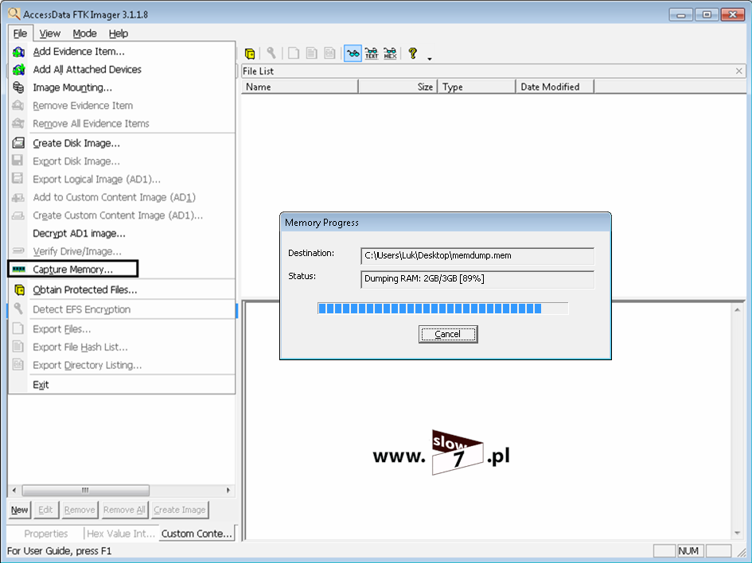This screenshot has width=752, height=563.
Task: Switch to the Hex Value Interpreter tab
Action: pyautogui.click(x=121, y=534)
